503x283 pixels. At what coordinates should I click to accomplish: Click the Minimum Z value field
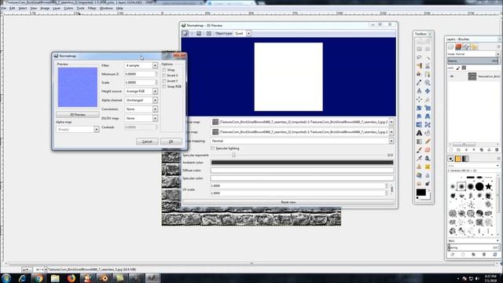(140, 74)
